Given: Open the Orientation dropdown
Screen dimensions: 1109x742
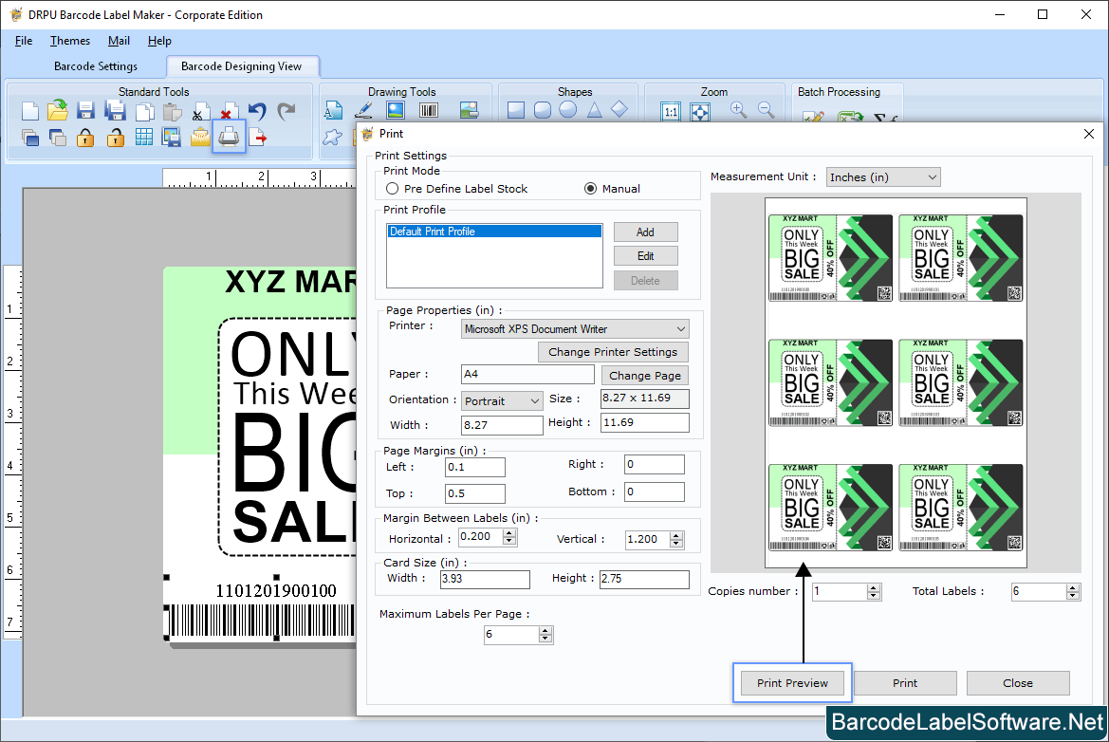Looking at the screenshot, I should click(537, 400).
